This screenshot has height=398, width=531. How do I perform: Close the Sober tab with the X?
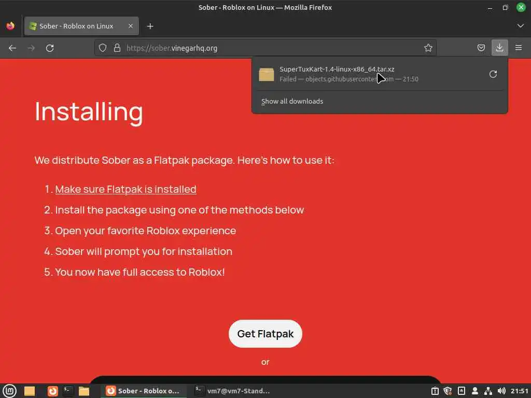click(130, 26)
